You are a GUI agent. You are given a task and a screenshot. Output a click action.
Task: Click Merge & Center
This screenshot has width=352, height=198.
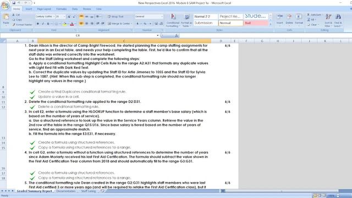[x=119, y=24]
